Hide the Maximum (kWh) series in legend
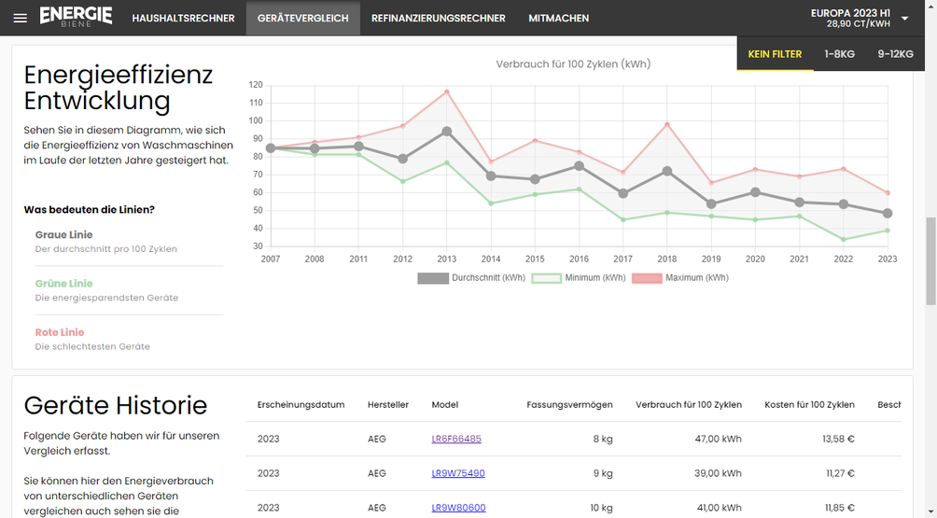Screen dimensions: 937x518 point(647,278)
